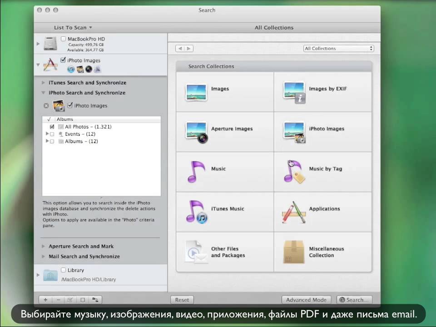Collapse the iPhoto Images source row

38,65
